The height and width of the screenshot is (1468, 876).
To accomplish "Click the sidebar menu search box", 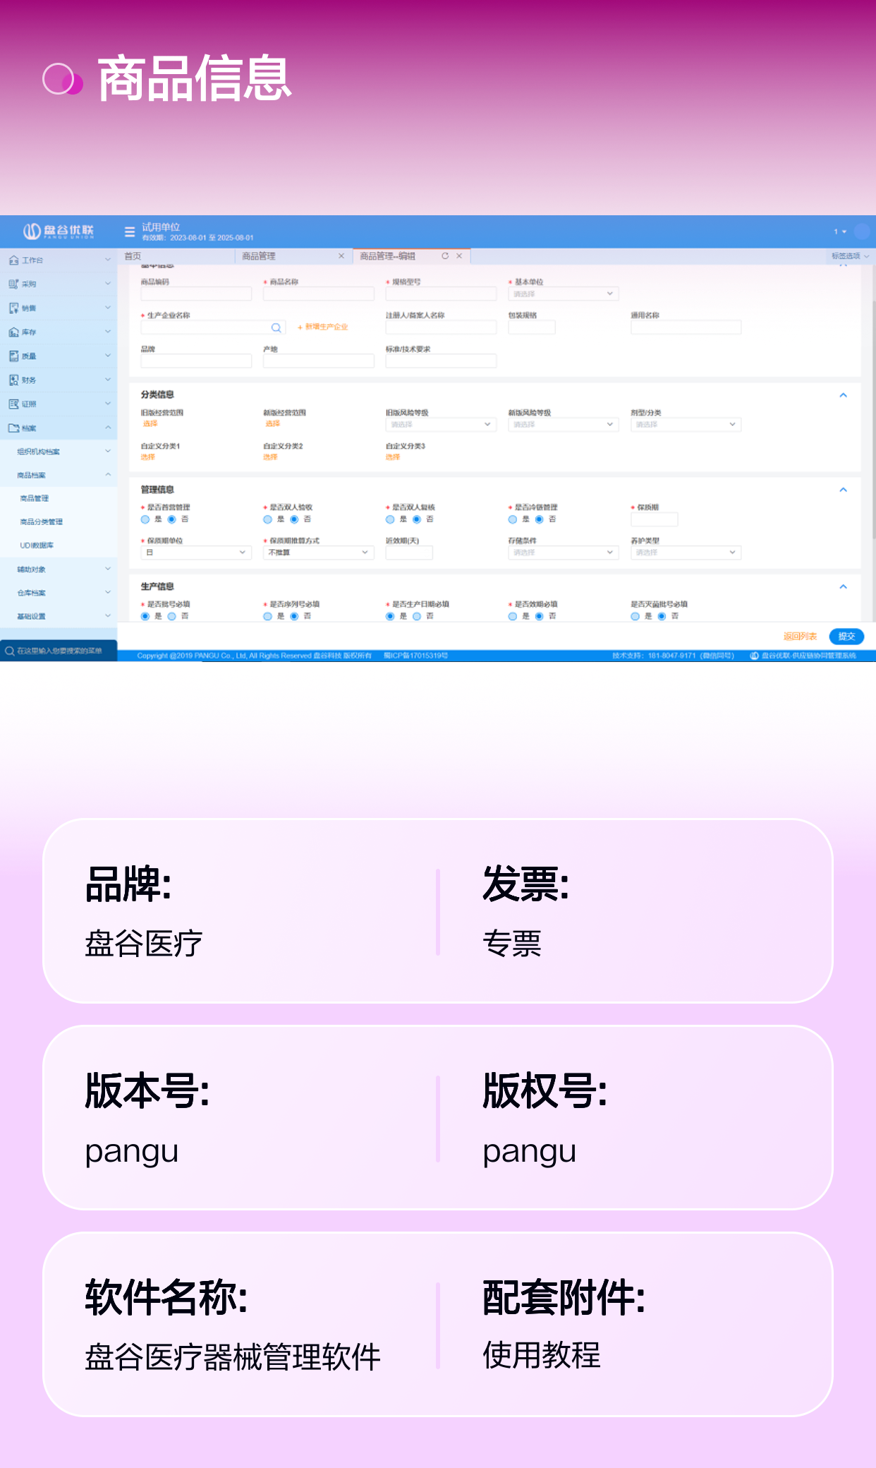I will [59, 651].
